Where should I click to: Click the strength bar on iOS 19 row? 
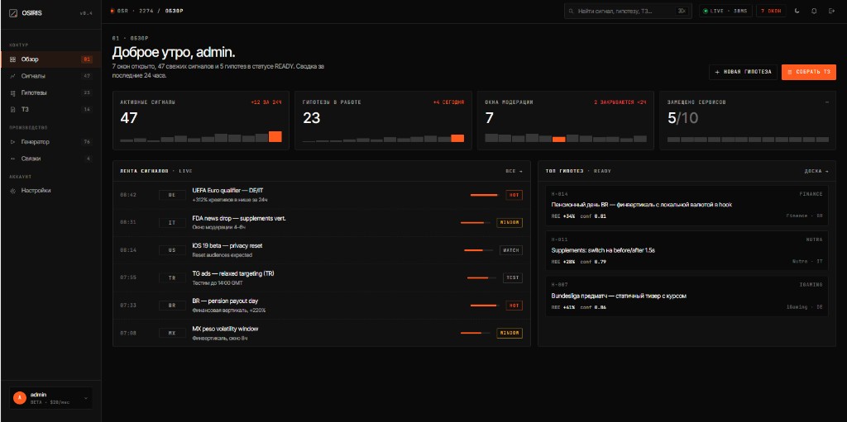(x=479, y=250)
